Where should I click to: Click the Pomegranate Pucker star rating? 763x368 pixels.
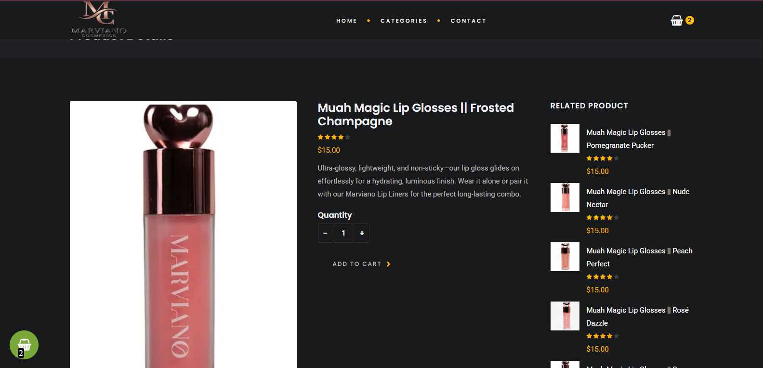point(603,158)
